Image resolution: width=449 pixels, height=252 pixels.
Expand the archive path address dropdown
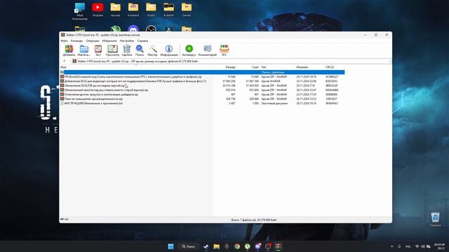coord(389,61)
